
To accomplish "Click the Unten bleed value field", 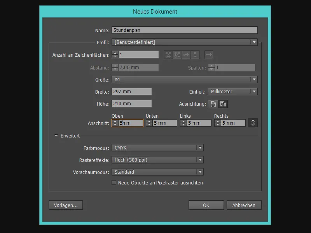I will coord(165,123).
